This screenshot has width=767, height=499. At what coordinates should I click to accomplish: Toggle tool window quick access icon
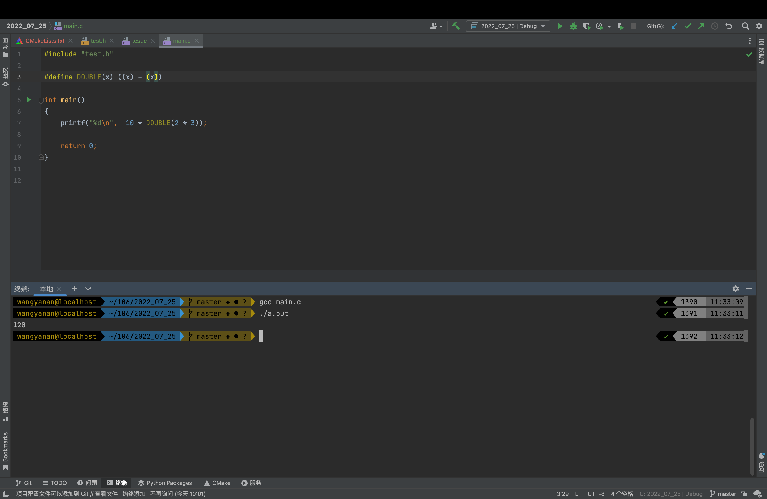[6, 494]
